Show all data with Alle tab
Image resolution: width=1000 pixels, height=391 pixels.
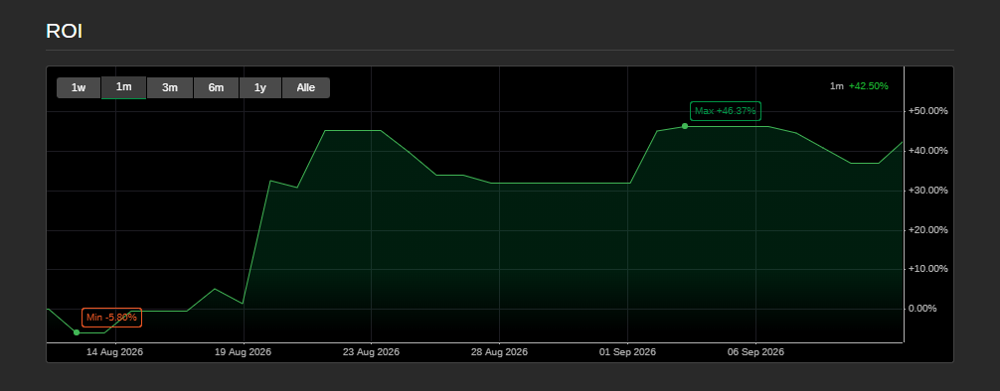(306, 88)
